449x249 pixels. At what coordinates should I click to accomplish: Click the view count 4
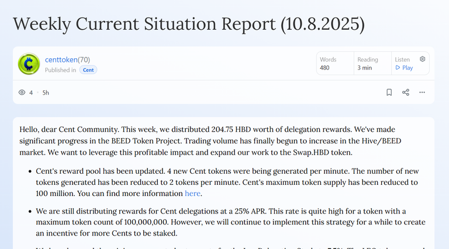tap(31, 93)
